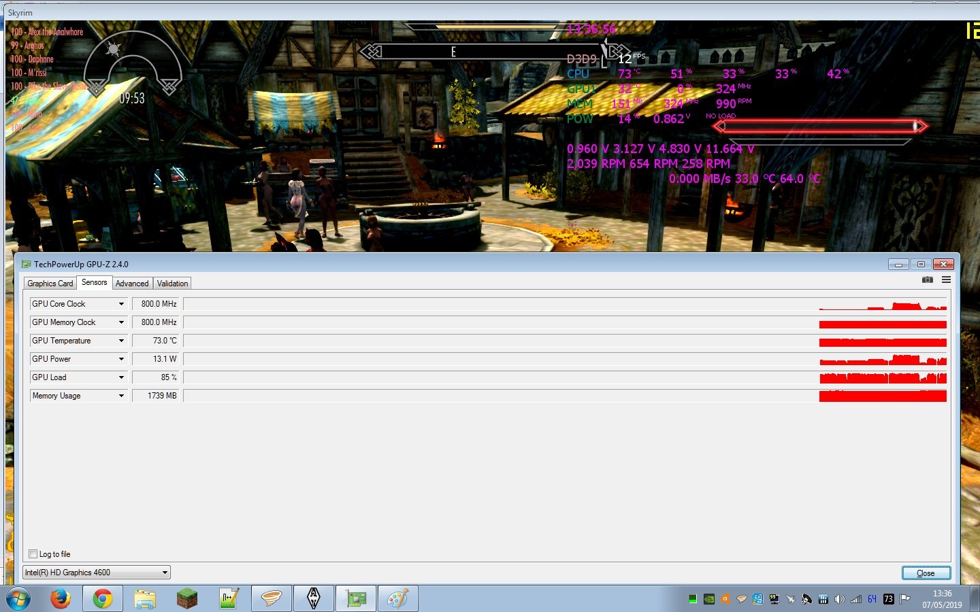
Task: Open the tornado tray icon
Action: pos(741,599)
